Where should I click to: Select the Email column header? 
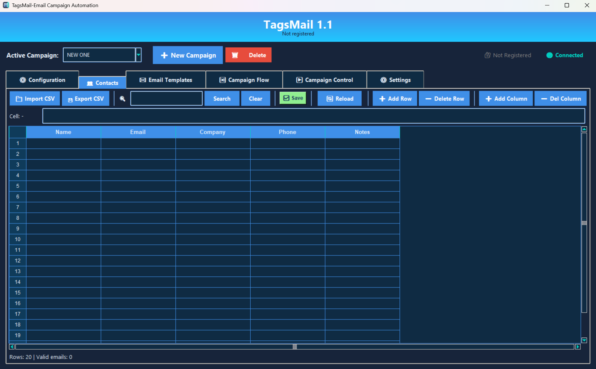pos(138,132)
